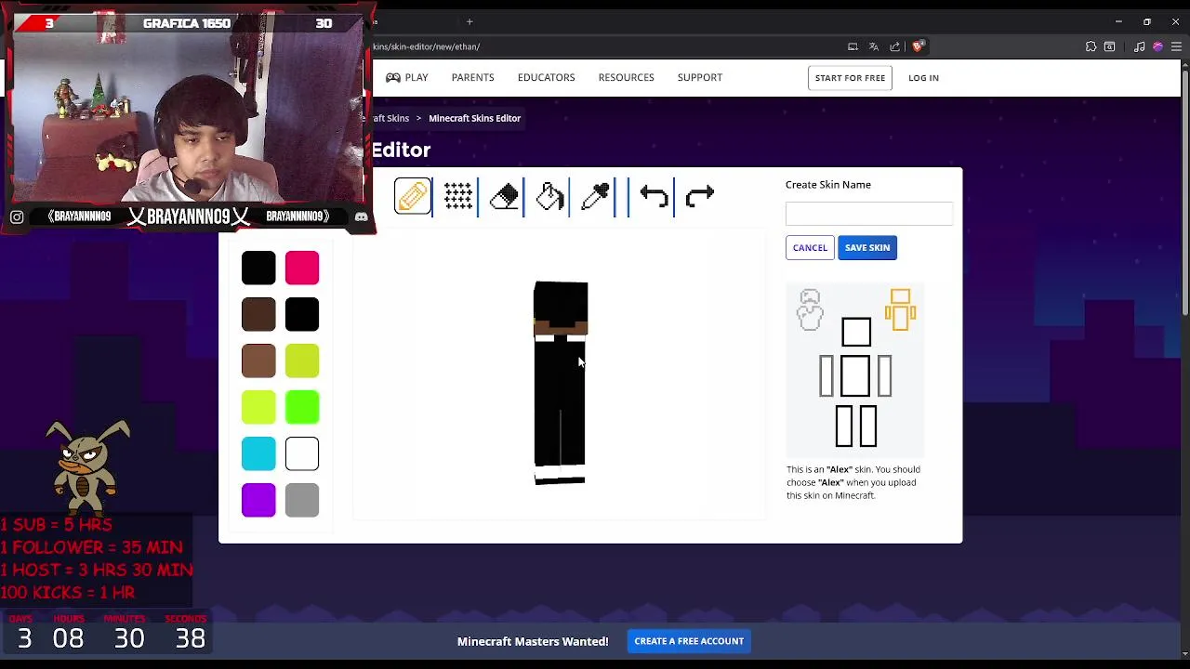Pick the light brown color swatch
Screen dimensions: 1190x669
[258, 361]
